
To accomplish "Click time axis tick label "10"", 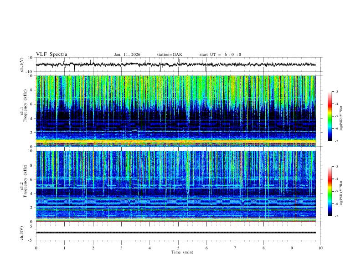I will coord(320,248).
